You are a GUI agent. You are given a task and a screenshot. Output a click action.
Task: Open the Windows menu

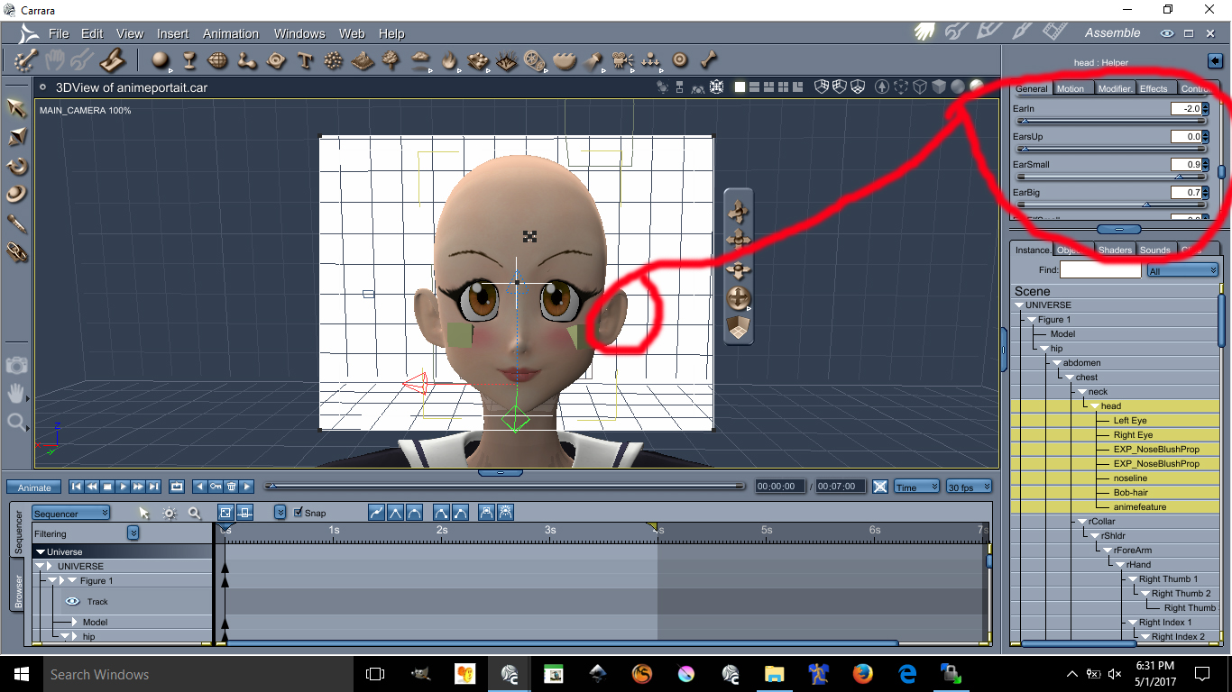299,33
